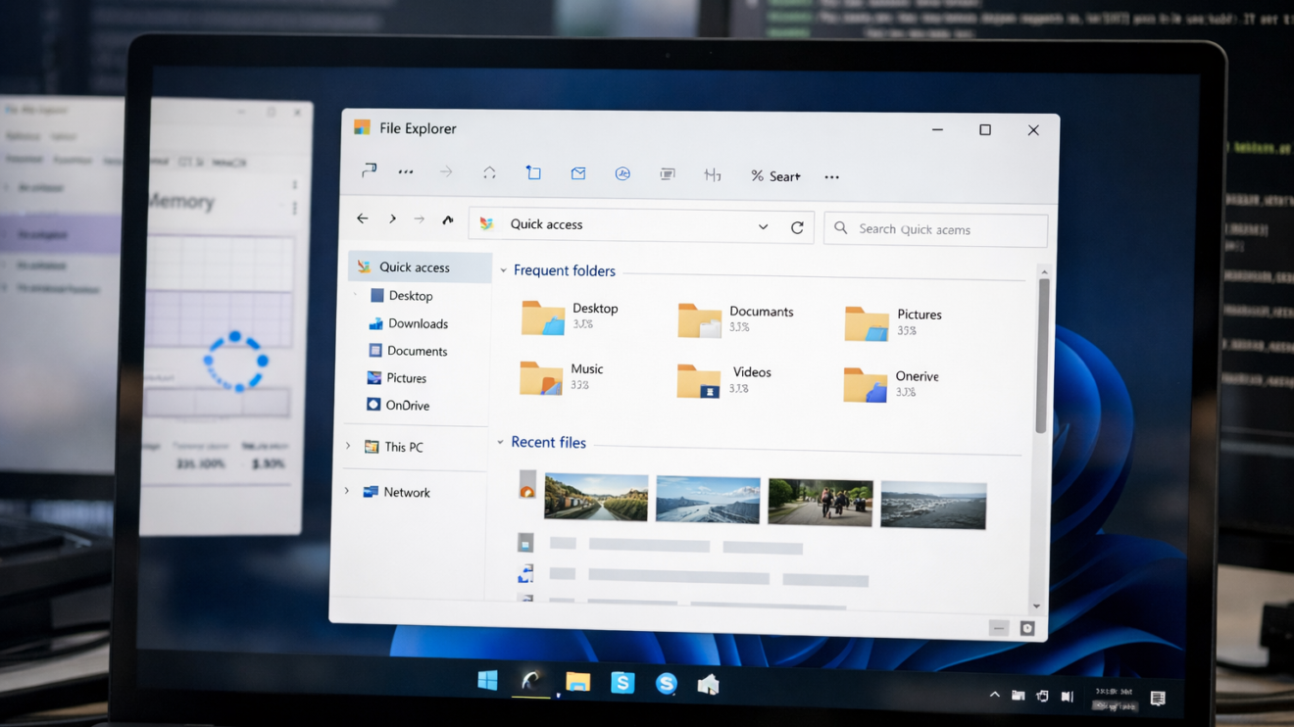The image size is (1294, 727).
Task: Open the Pictures folder under Frequent folders
Action: point(893,322)
